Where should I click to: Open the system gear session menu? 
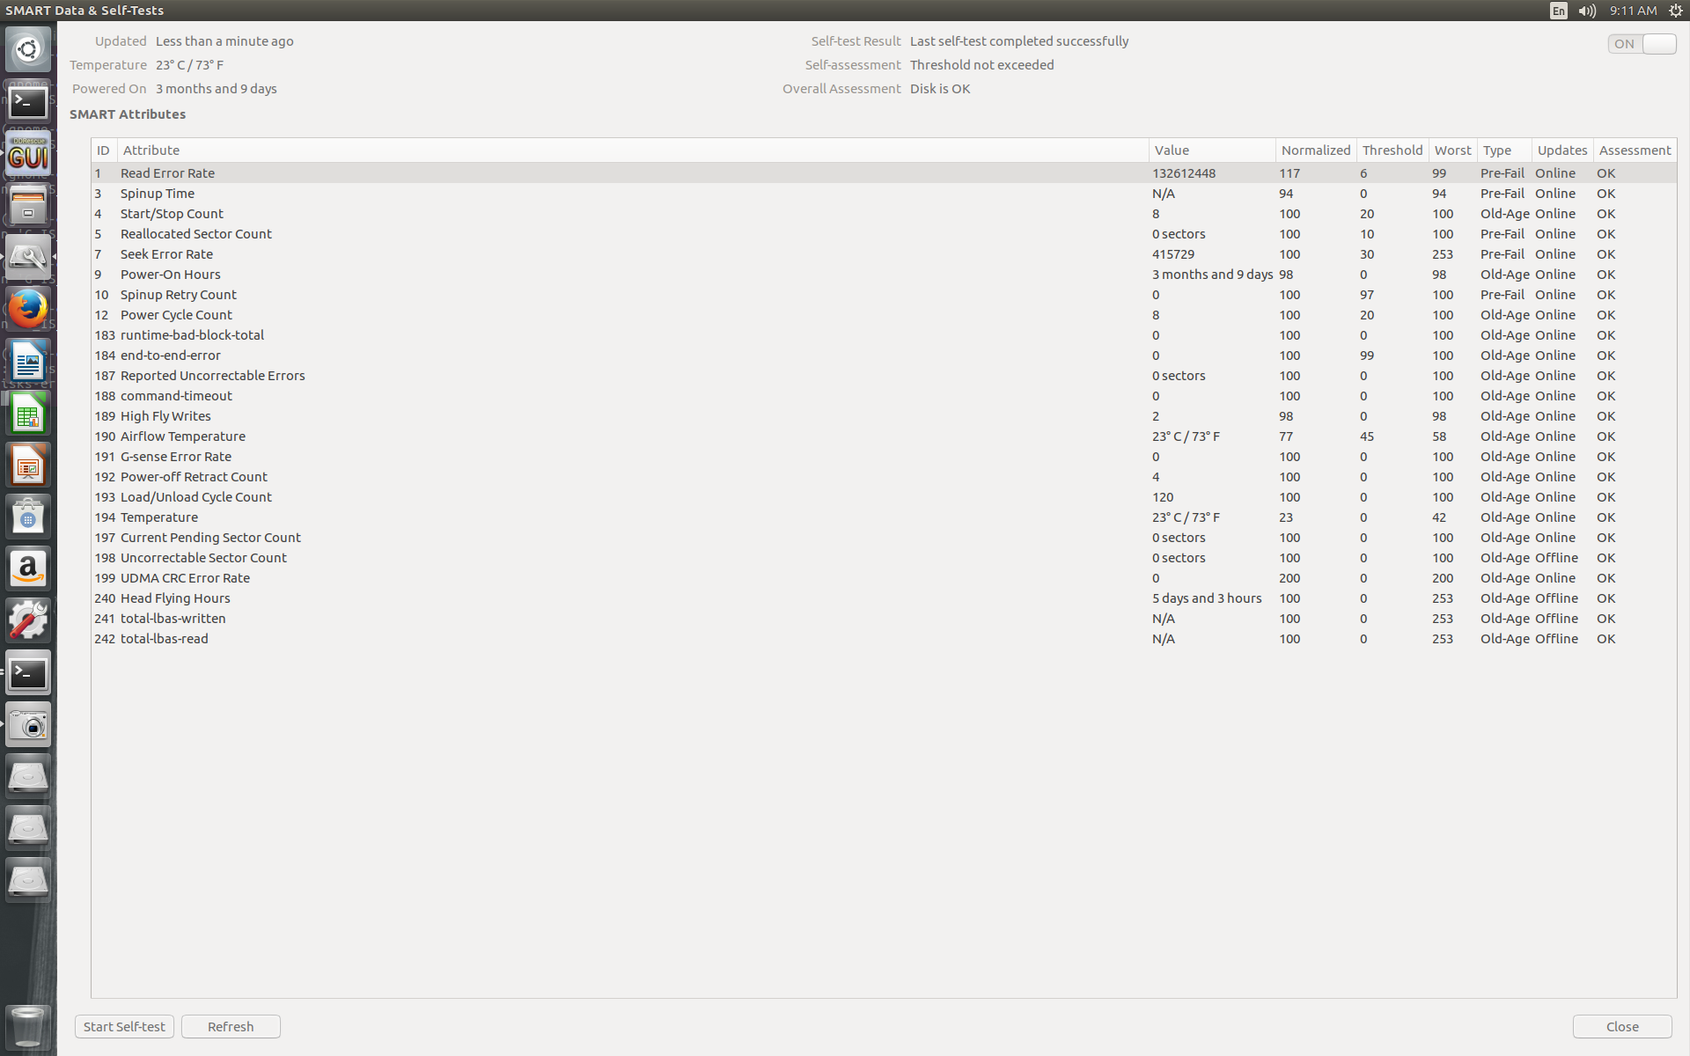[1676, 11]
